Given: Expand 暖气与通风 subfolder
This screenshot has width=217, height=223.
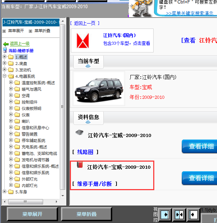Looking at the screenshot, I should (x=11, y=89).
